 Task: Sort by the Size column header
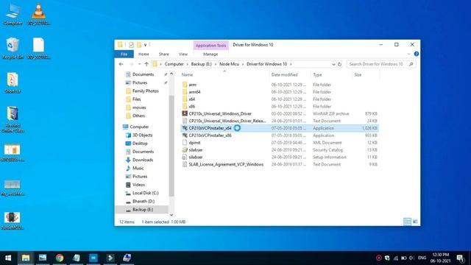[x=358, y=75]
